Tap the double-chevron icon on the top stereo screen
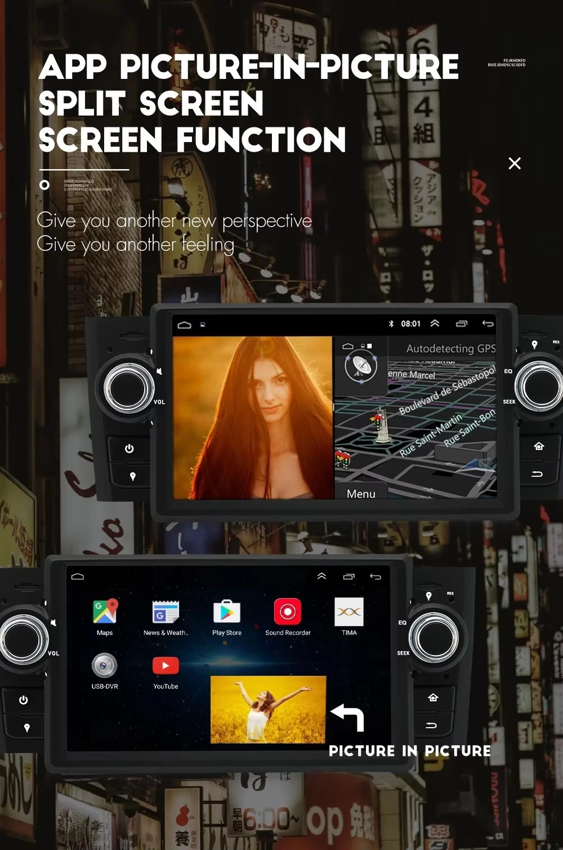This screenshot has width=563, height=850. tap(435, 323)
